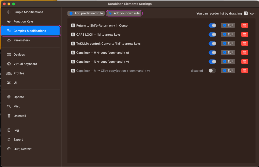
Task: Delete CAPS LOCK + jikl rule
Action: pyautogui.click(x=245, y=35)
